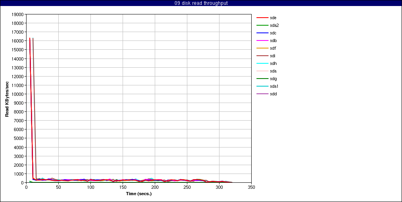
Task: Select the sdf legend label
Action: 273,48
